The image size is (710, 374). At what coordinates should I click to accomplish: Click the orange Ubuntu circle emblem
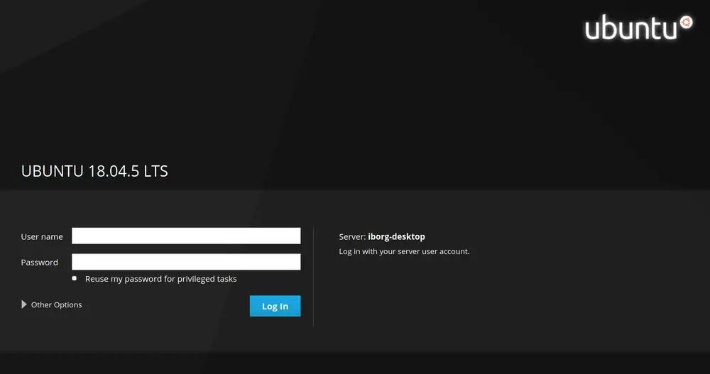click(686, 22)
